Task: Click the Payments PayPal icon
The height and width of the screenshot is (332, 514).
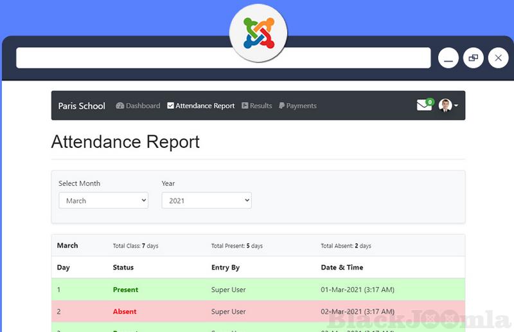Action: (x=282, y=106)
